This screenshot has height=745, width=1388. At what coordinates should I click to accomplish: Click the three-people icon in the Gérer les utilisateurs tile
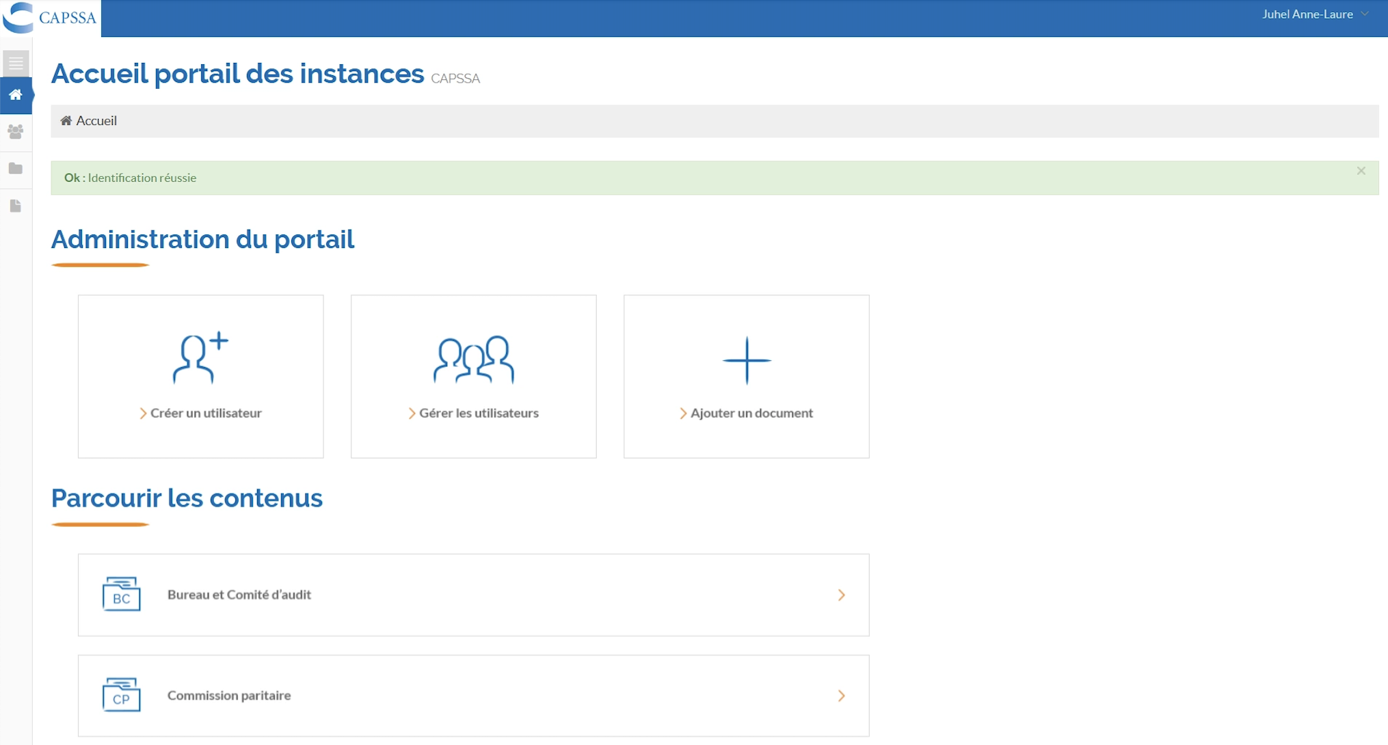[x=473, y=359]
